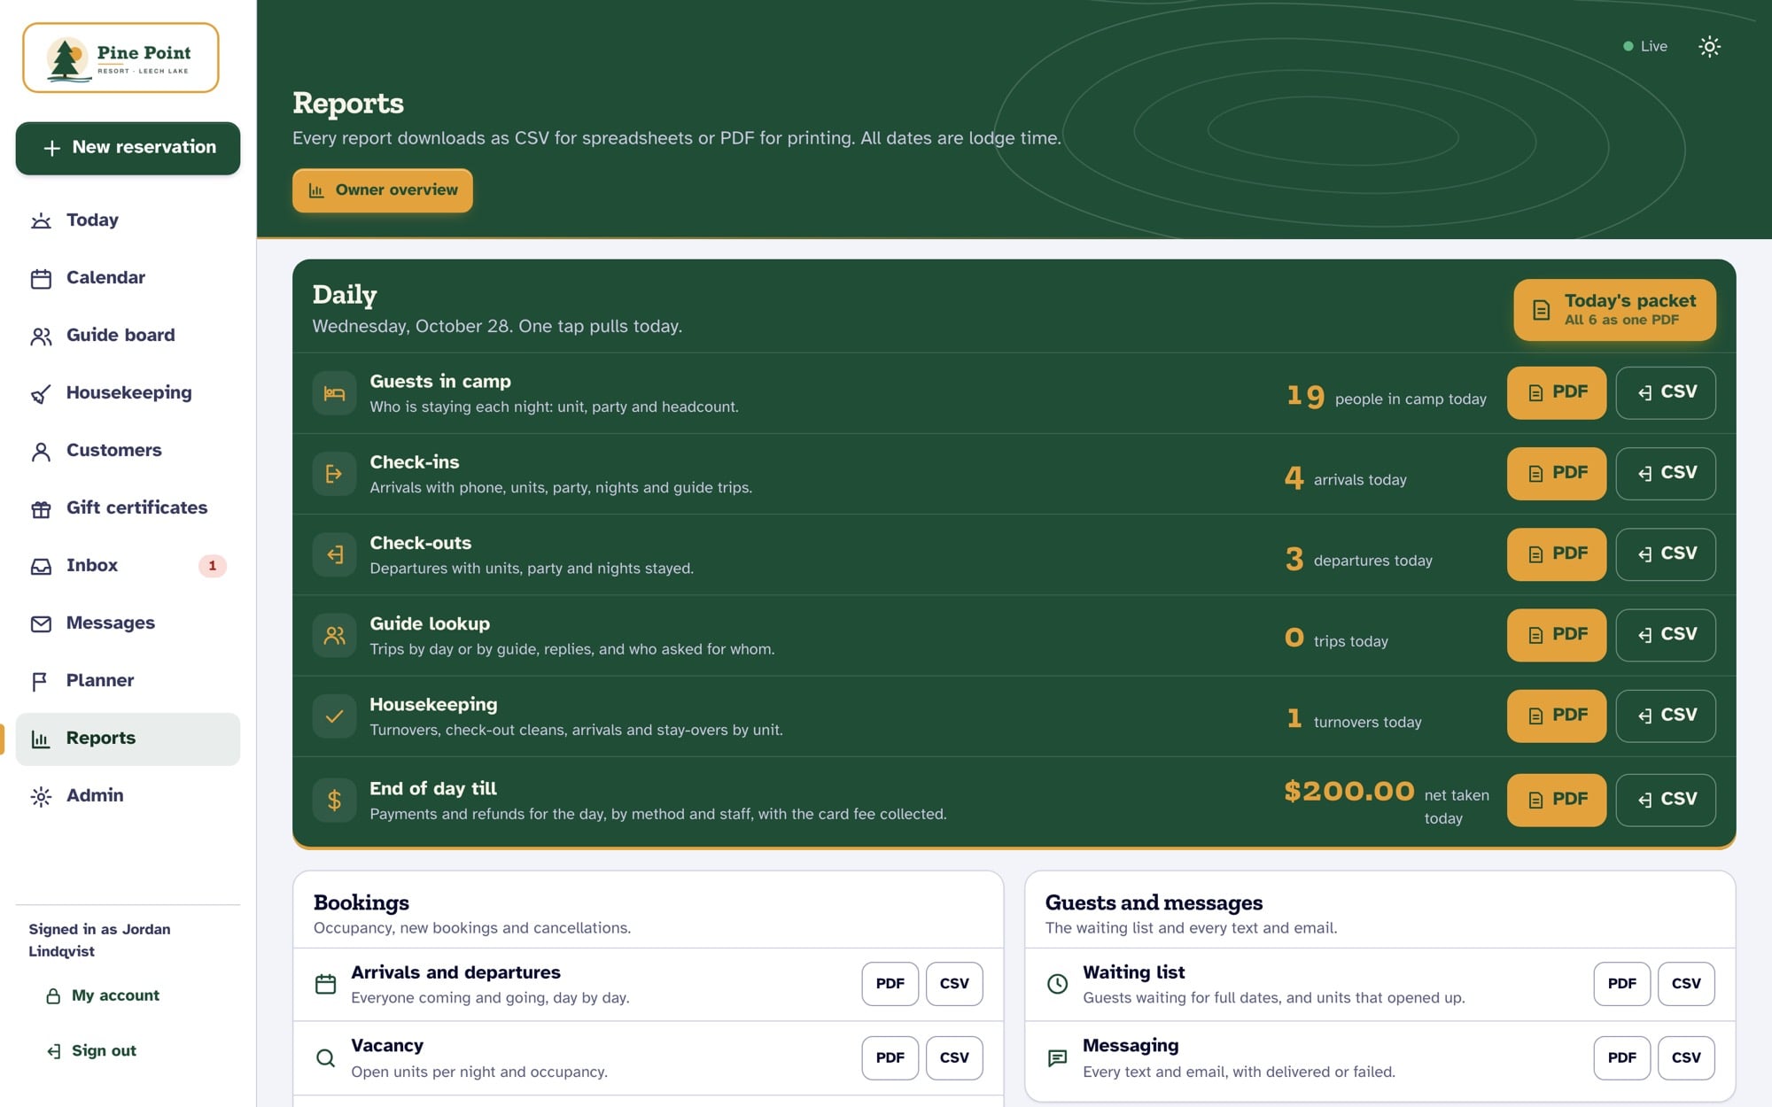Export Vacancy report as CSV

(x=954, y=1057)
